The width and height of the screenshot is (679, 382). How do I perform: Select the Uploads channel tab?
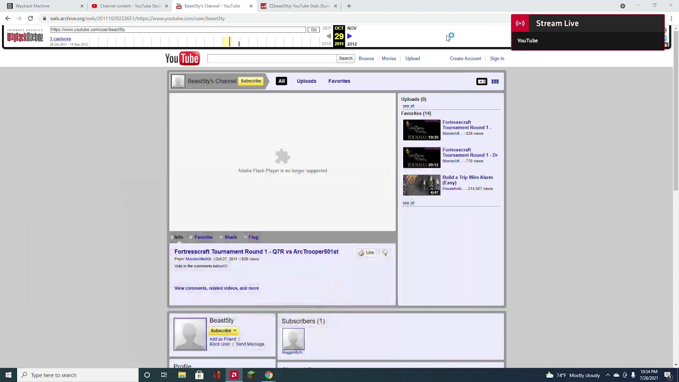coord(307,81)
